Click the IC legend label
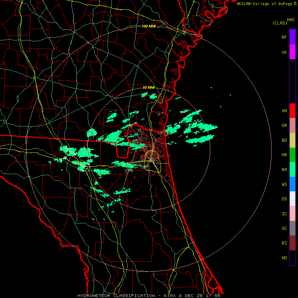 [x=284, y=214]
